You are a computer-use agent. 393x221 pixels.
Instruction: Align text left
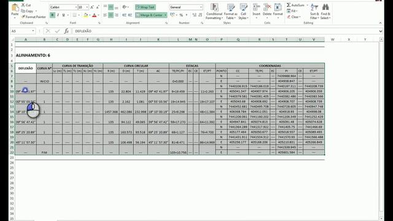pyautogui.click(x=105, y=15)
